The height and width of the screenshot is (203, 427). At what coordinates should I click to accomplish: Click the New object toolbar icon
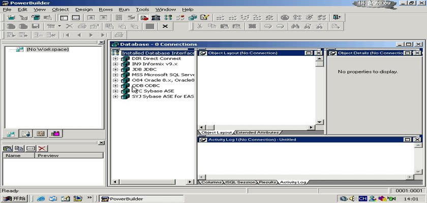click(11, 18)
